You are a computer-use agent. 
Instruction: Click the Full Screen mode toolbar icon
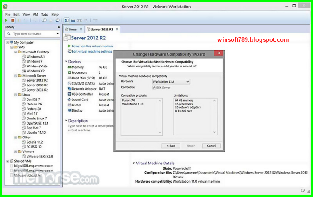80,20
